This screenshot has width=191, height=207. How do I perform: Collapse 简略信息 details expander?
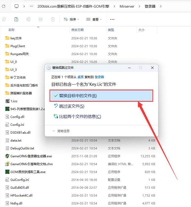[x=61, y=131]
